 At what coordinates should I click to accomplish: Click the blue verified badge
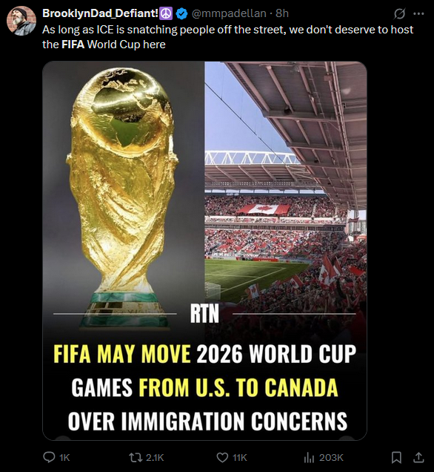(181, 13)
